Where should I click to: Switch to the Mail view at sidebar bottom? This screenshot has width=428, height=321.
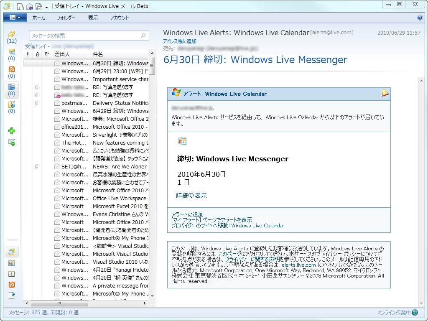(x=11, y=252)
